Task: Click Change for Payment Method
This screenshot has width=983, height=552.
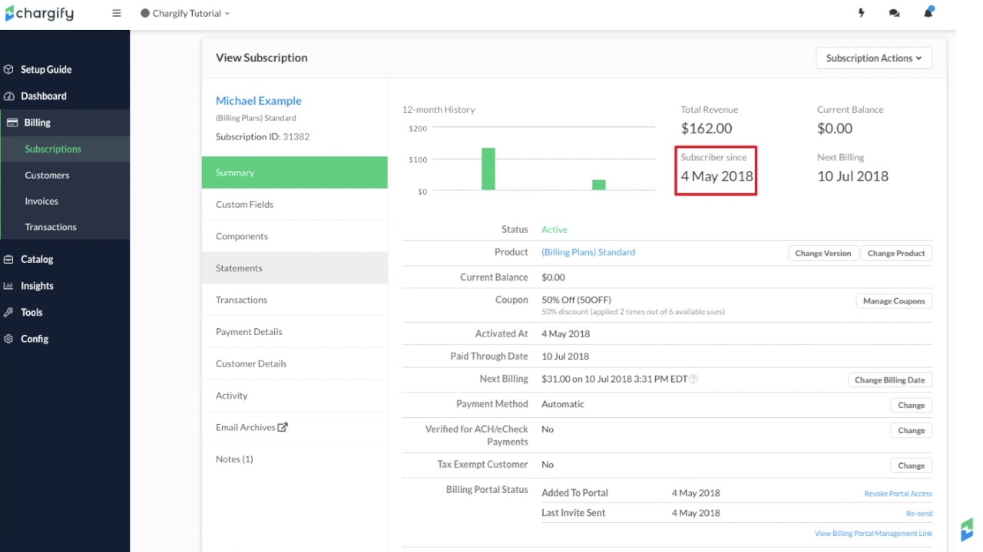Action: [x=912, y=406]
